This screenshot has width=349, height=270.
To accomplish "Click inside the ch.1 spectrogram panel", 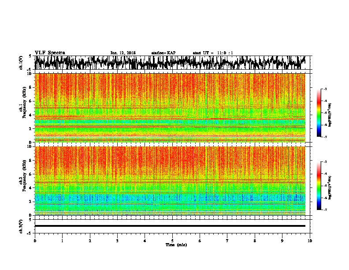I will pyautogui.click(x=170, y=108).
